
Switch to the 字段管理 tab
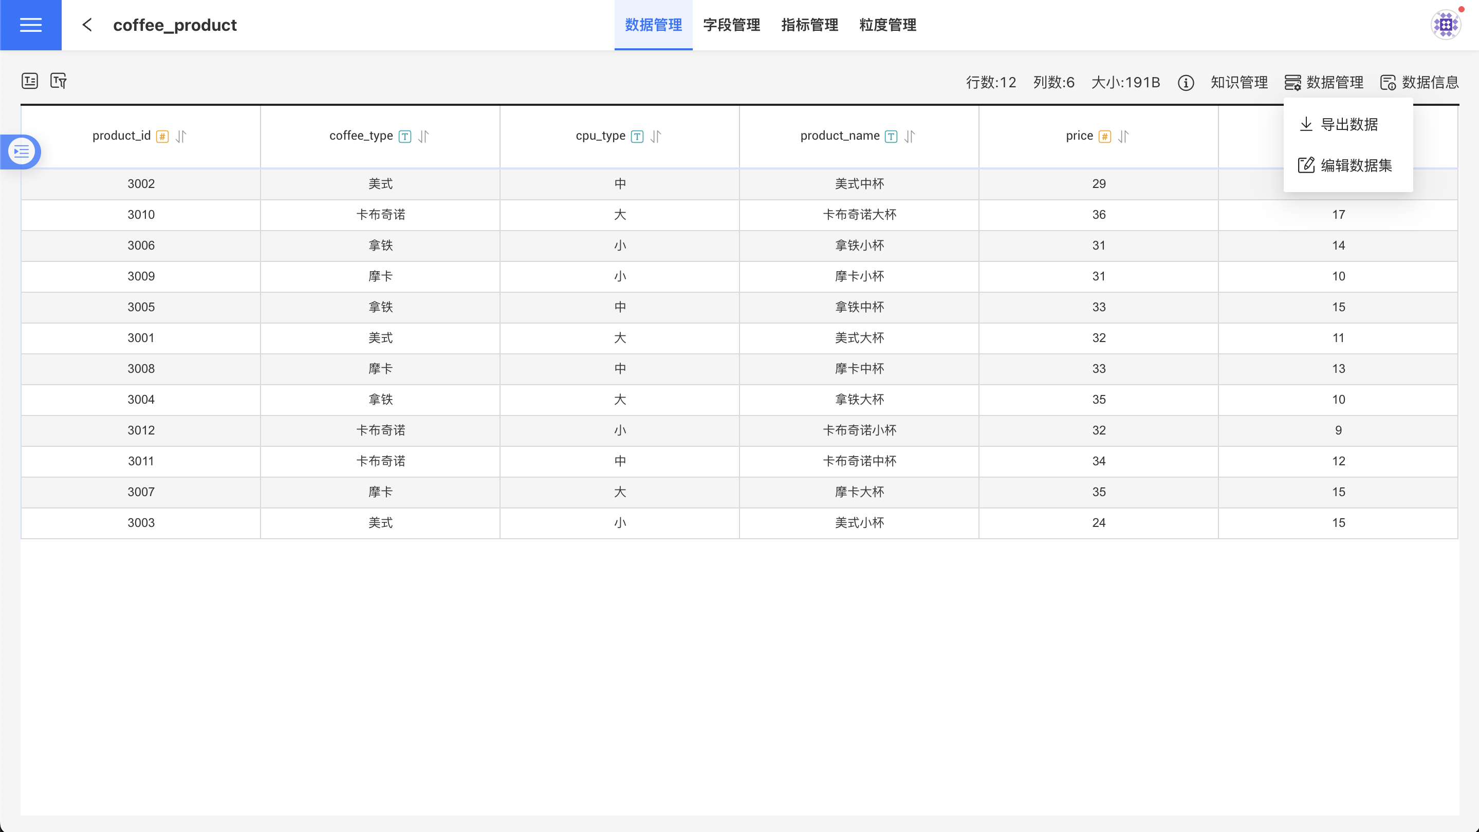[x=731, y=25]
